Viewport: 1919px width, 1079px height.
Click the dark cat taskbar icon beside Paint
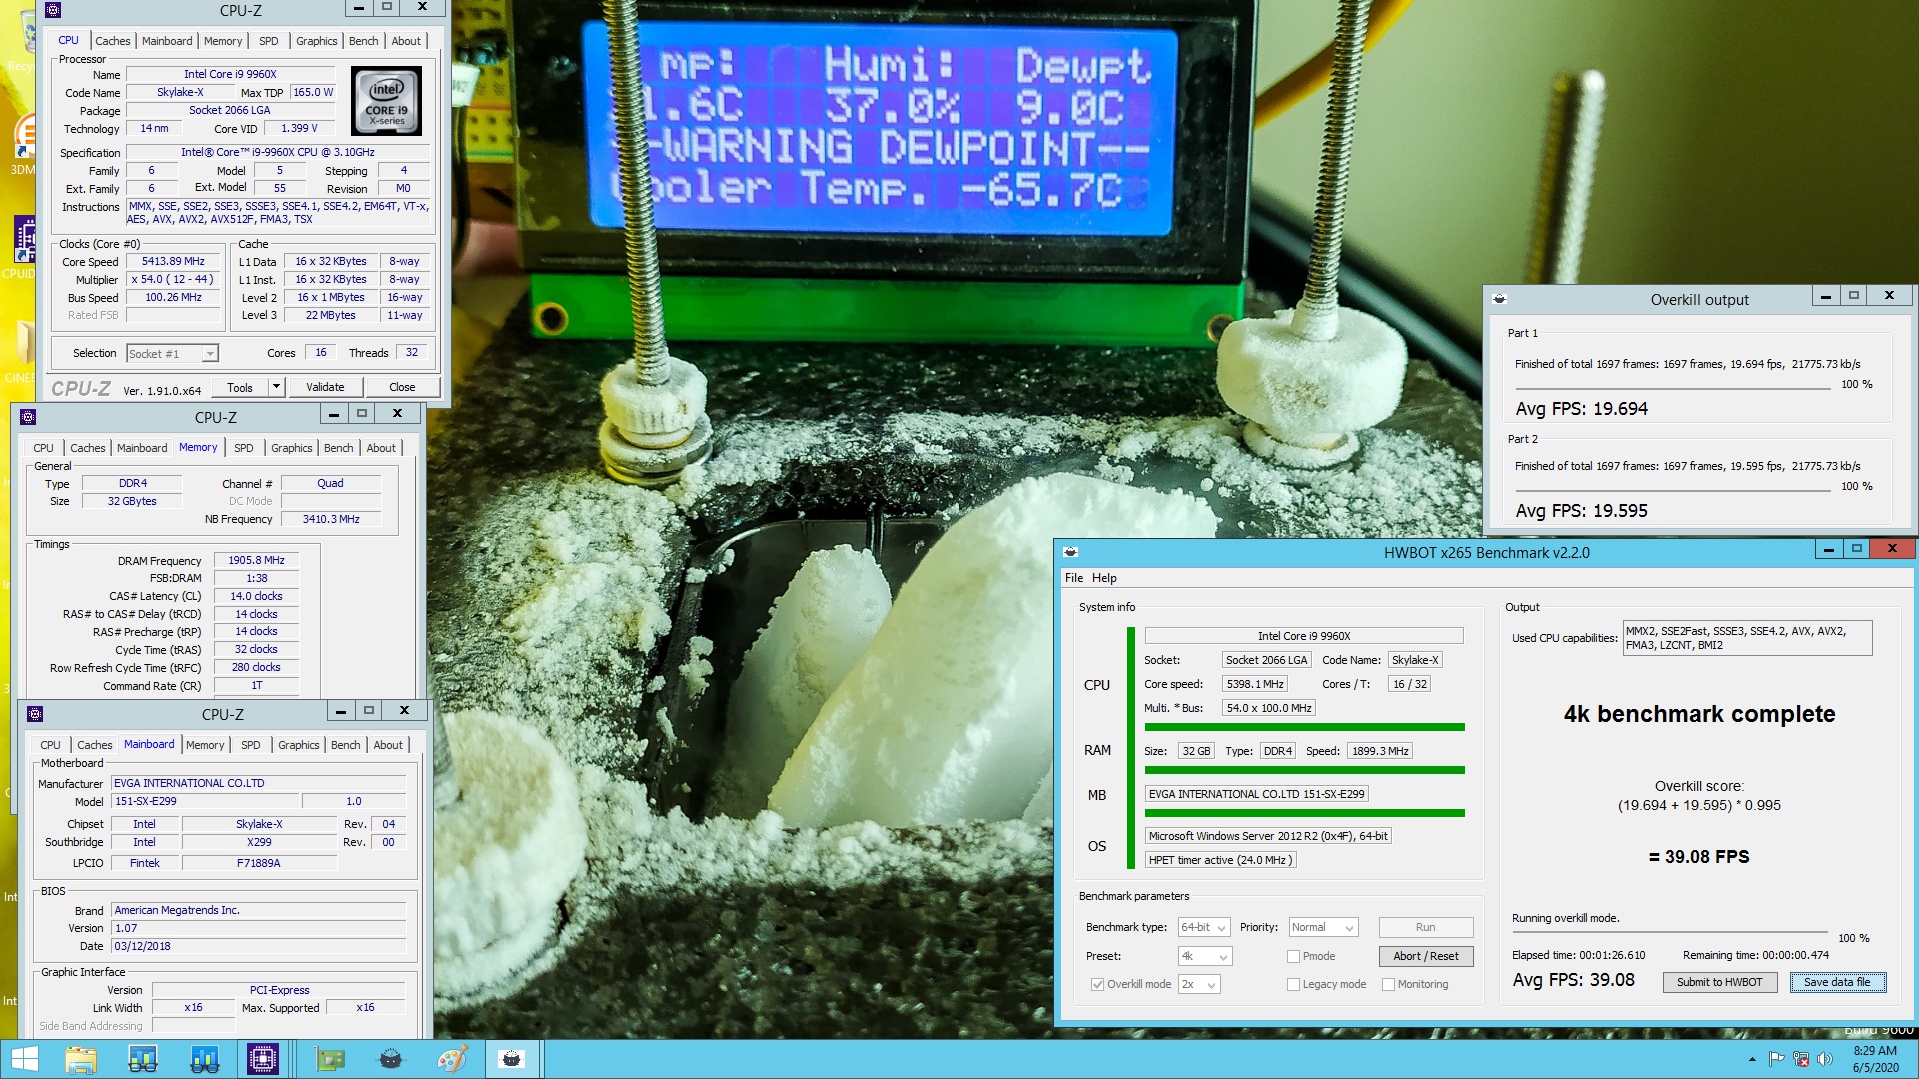(390, 1059)
